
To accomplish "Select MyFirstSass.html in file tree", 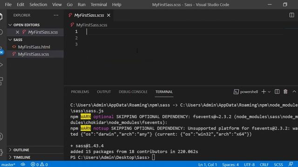I will [34, 47].
